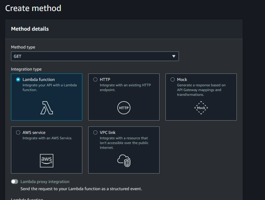
Task: Click the Method type dropdown arrow
Action: tap(174, 56)
